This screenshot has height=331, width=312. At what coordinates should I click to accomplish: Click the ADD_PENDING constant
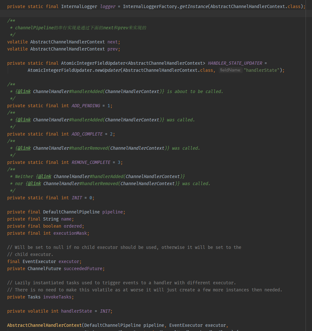(x=86, y=106)
